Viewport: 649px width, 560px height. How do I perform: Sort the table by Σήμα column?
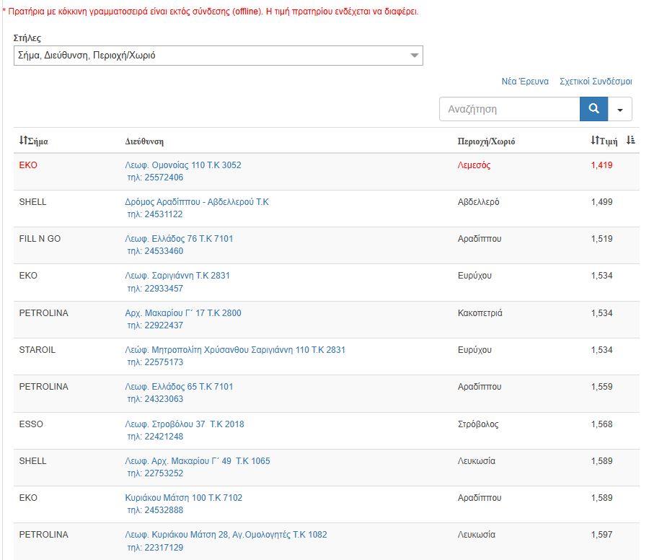(33, 141)
